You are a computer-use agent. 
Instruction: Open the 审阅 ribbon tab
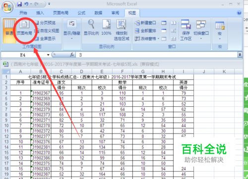115,13
